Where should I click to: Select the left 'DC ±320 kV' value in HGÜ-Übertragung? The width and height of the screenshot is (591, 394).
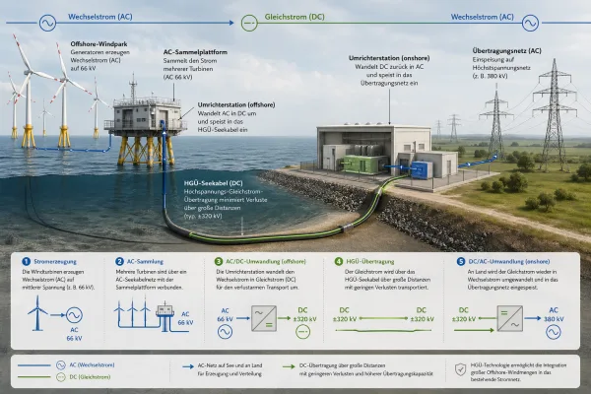coord(345,314)
